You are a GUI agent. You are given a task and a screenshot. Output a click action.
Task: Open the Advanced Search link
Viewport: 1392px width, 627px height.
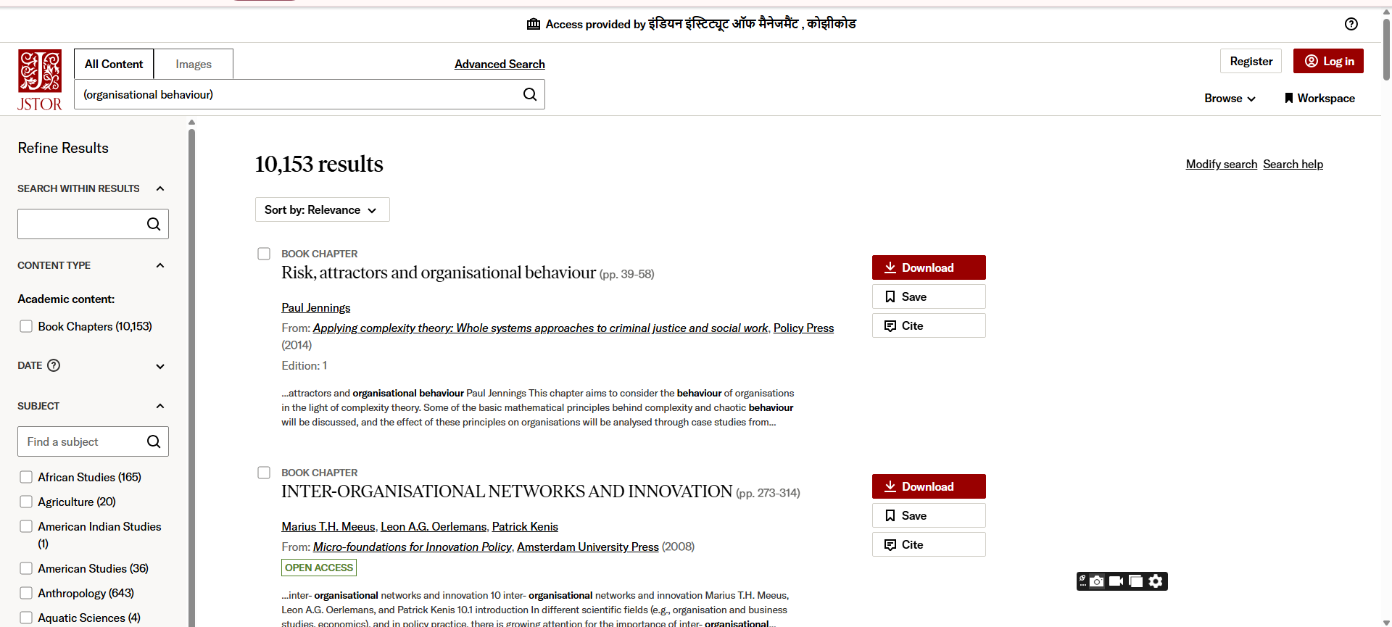500,64
